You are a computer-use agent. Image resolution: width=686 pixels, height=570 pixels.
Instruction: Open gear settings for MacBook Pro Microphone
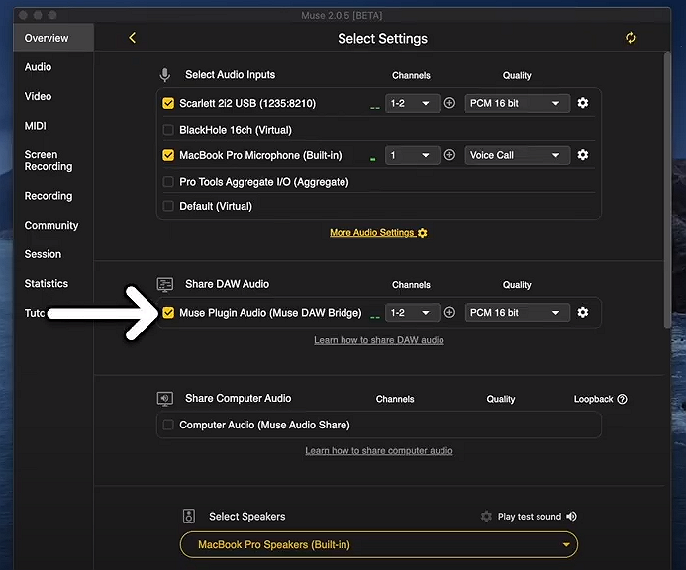pos(583,155)
